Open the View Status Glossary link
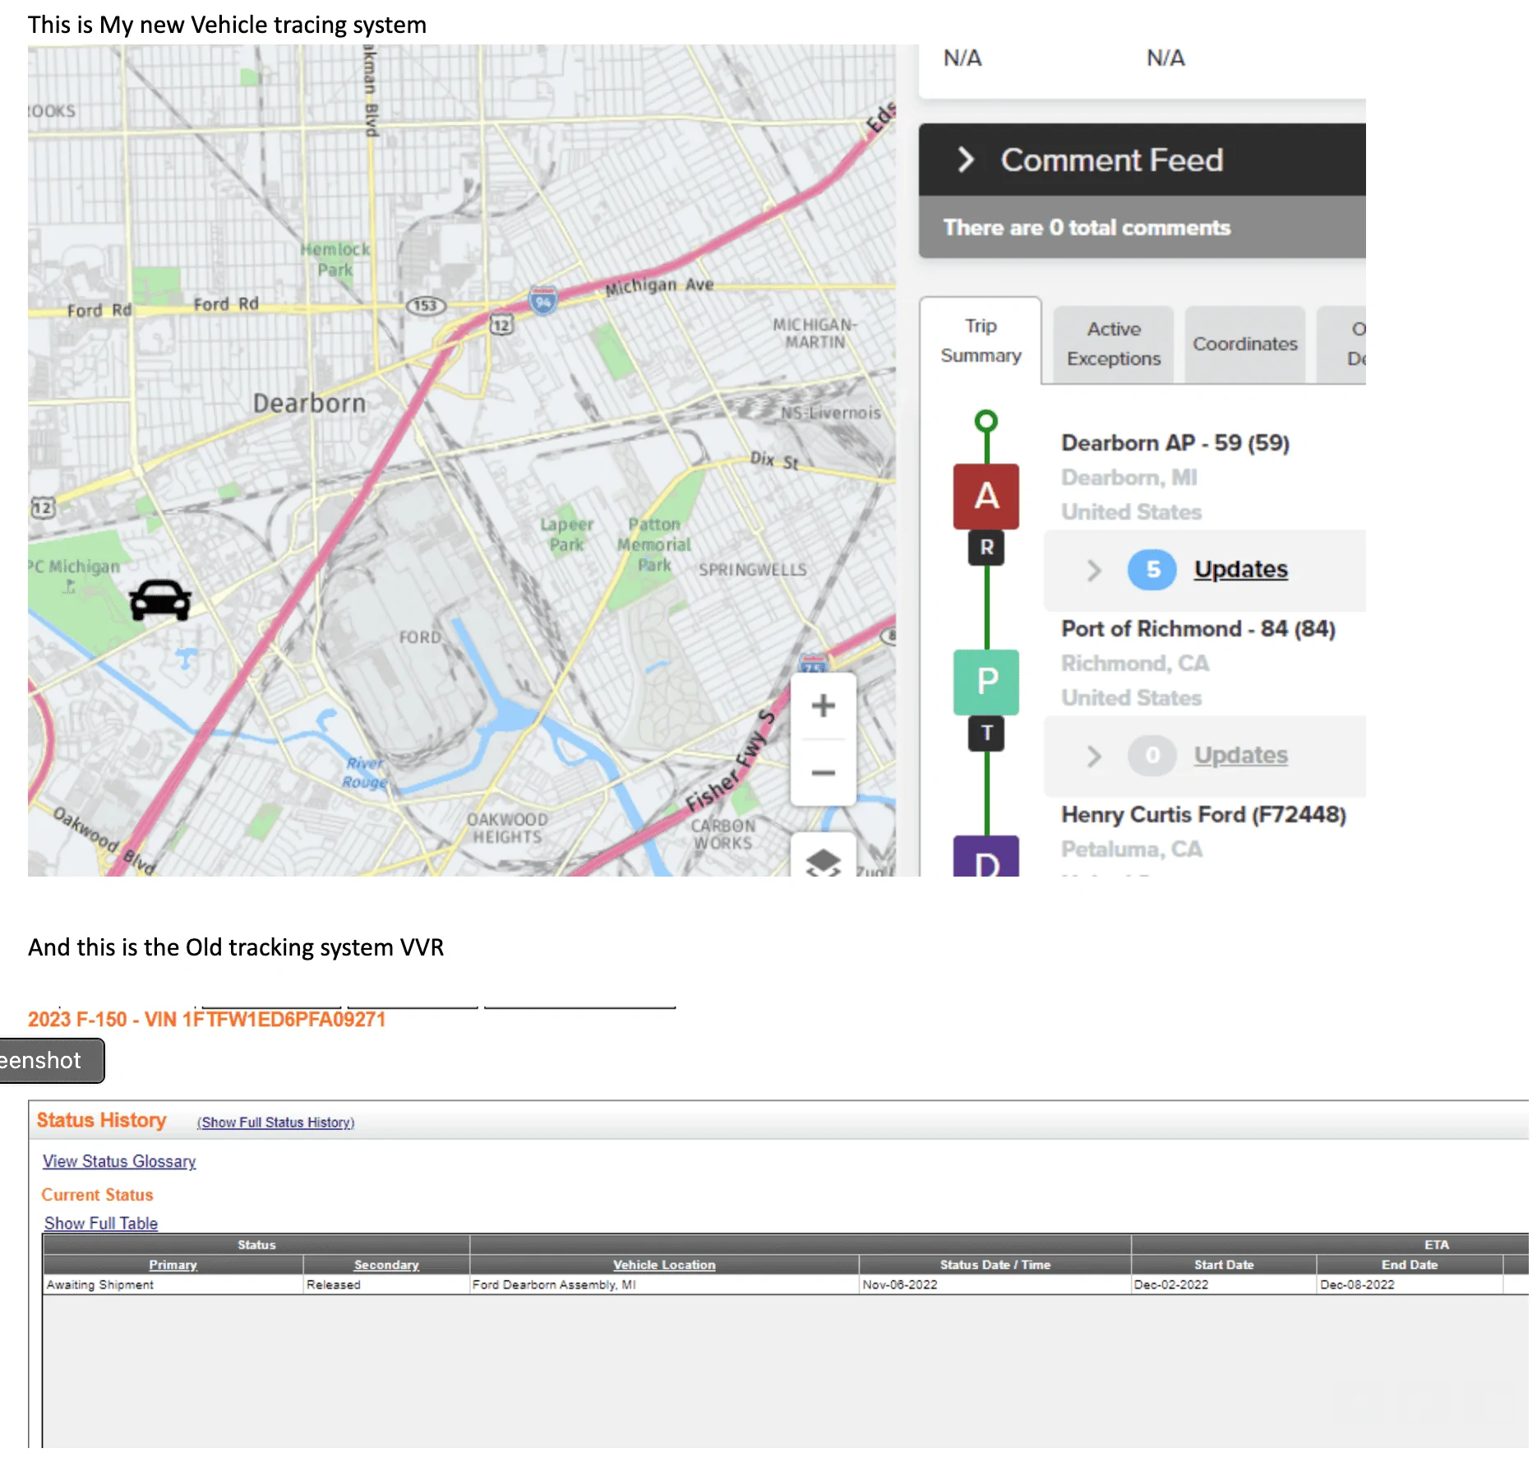 [119, 1161]
